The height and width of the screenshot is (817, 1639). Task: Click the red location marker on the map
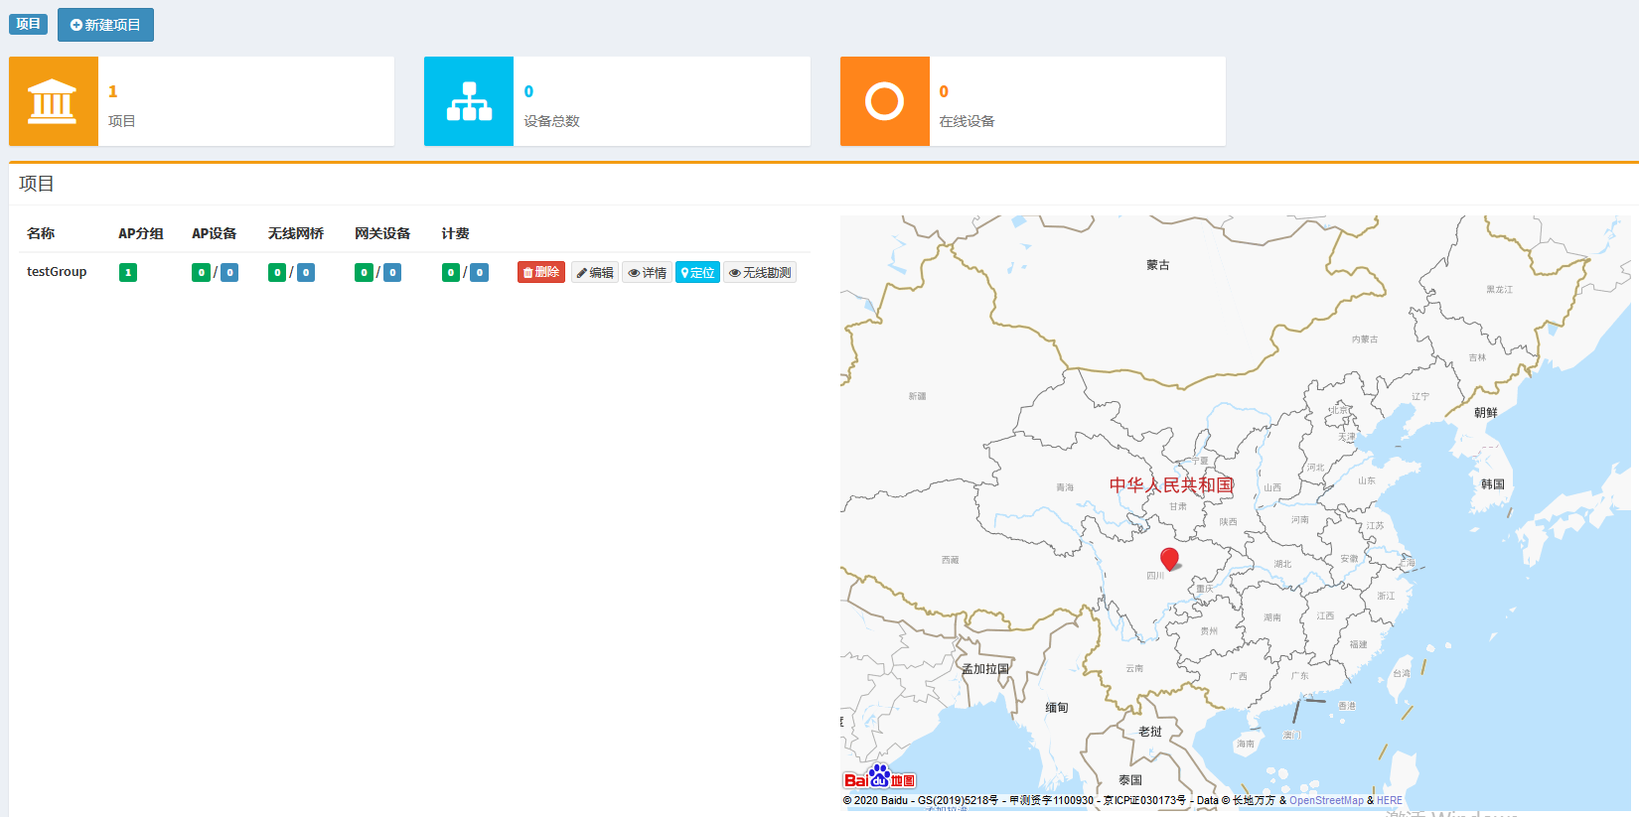click(x=1169, y=559)
